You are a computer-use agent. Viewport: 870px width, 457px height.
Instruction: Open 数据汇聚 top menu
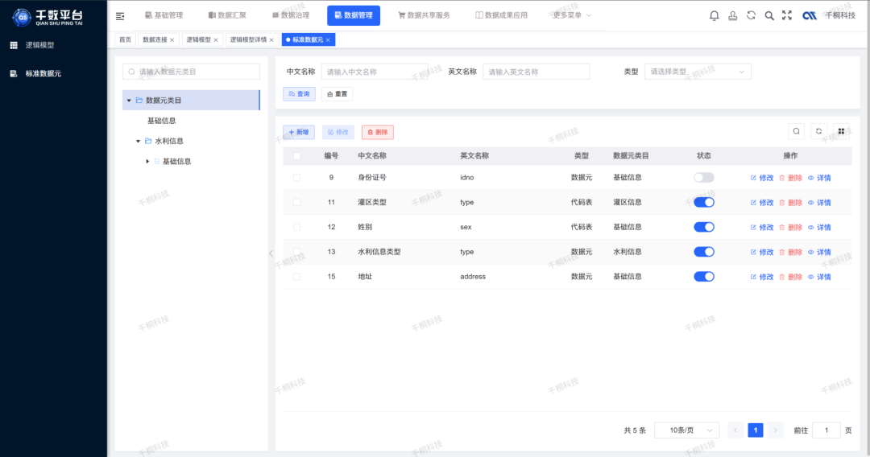[227, 15]
